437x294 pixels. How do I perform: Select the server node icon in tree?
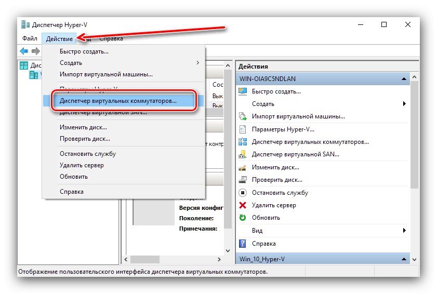[34, 75]
